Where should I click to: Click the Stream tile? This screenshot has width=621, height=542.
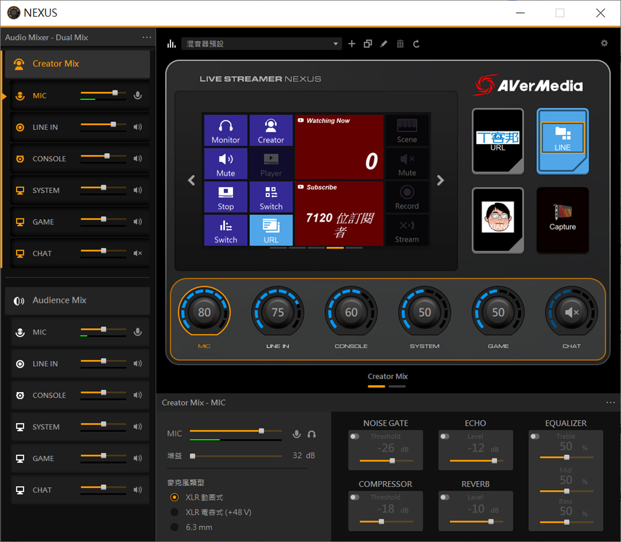coord(407,230)
